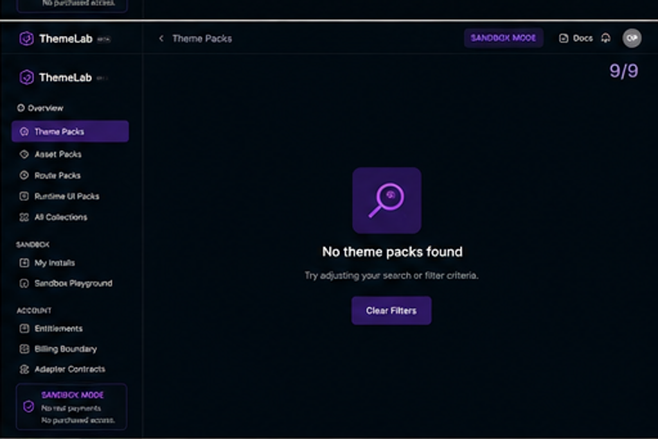Click the Sandbox Playground icon
This screenshot has width=658, height=439.
(24, 284)
